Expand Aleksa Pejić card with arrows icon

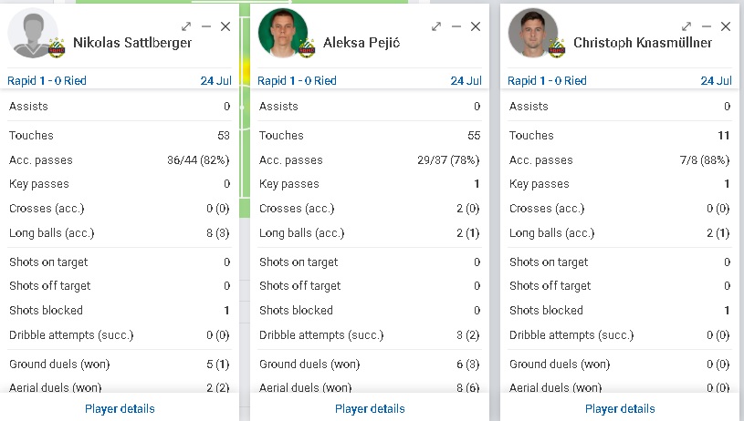[x=436, y=27]
